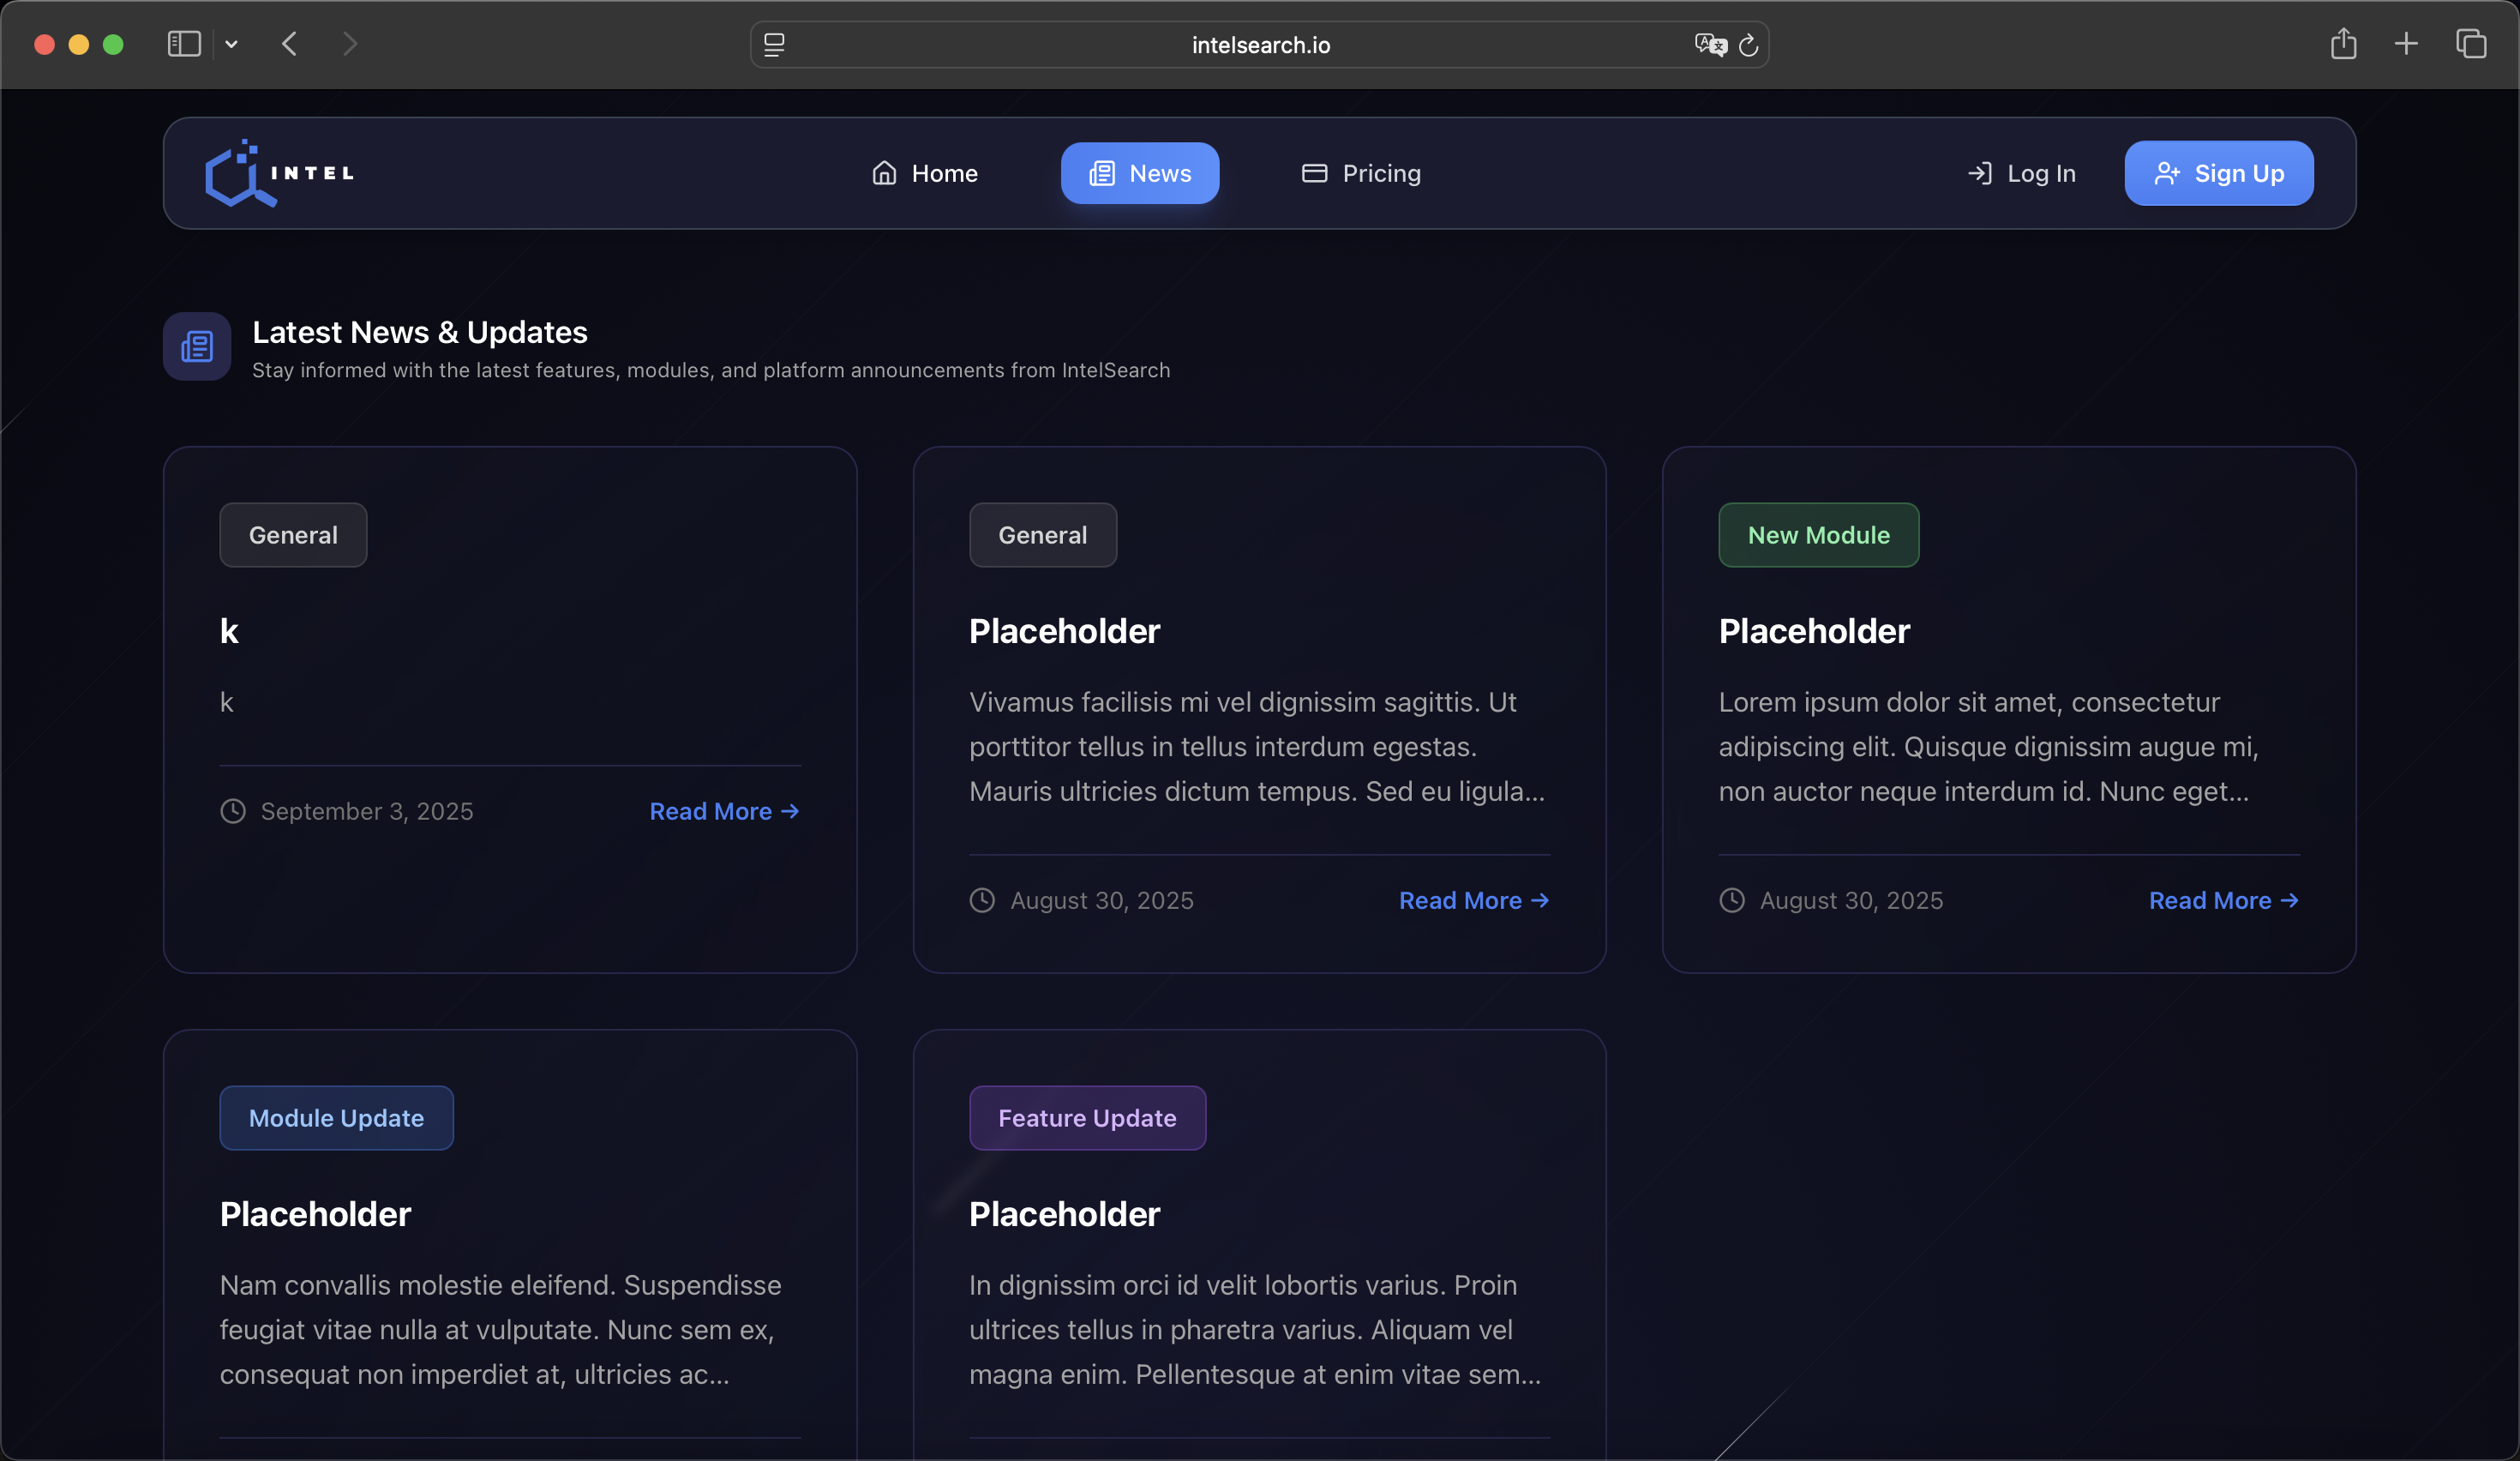The image size is (2520, 1461).
Task: Click the New Module tag
Action: [1818, 535]
